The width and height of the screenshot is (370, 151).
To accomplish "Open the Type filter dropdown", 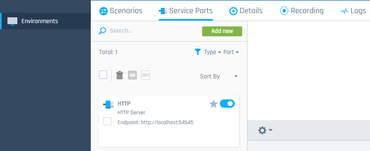I will click(212, 52).
